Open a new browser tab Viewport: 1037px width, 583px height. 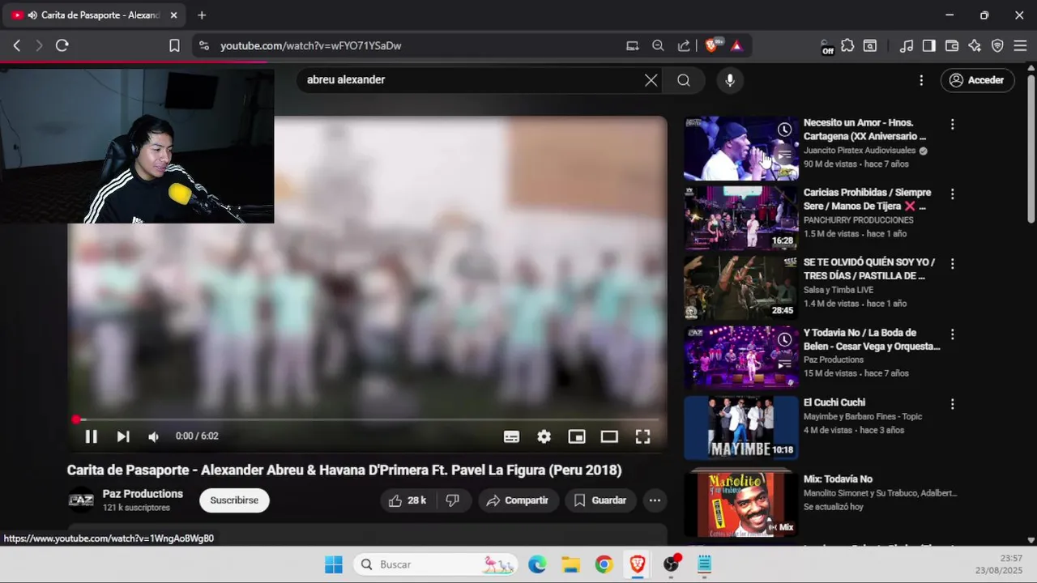coord(202,15)
